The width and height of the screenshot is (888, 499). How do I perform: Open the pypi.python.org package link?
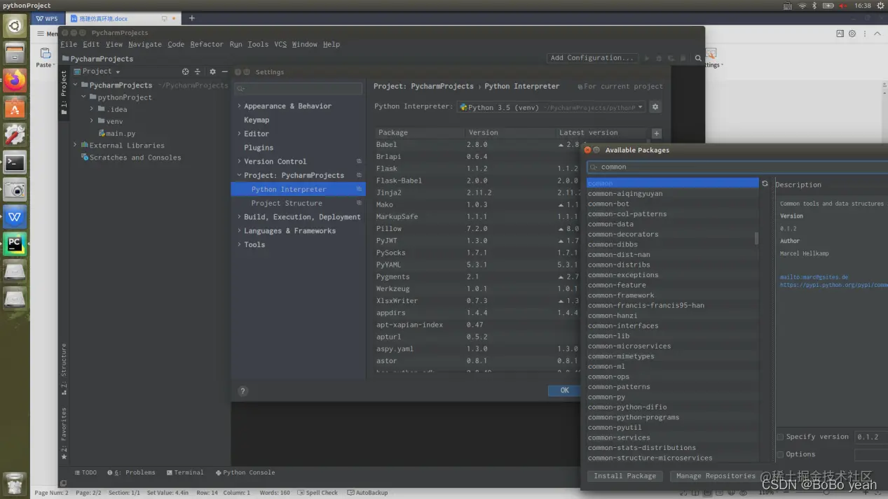[833, 285]
